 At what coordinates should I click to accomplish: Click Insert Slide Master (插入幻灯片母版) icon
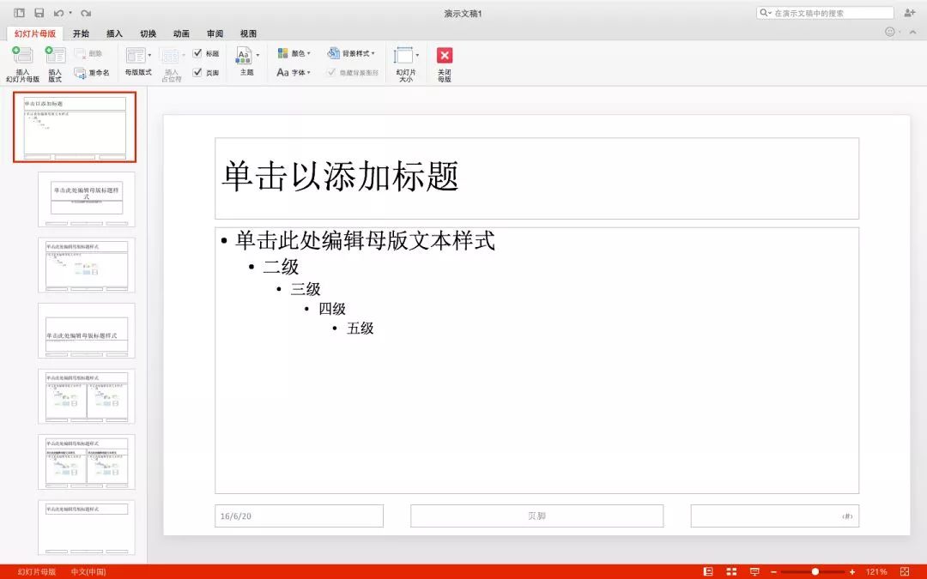[22, 56]
